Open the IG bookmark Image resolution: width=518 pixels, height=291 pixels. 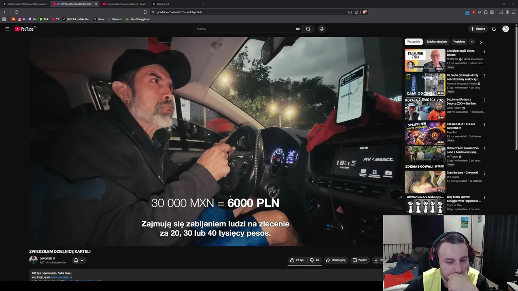22,19
